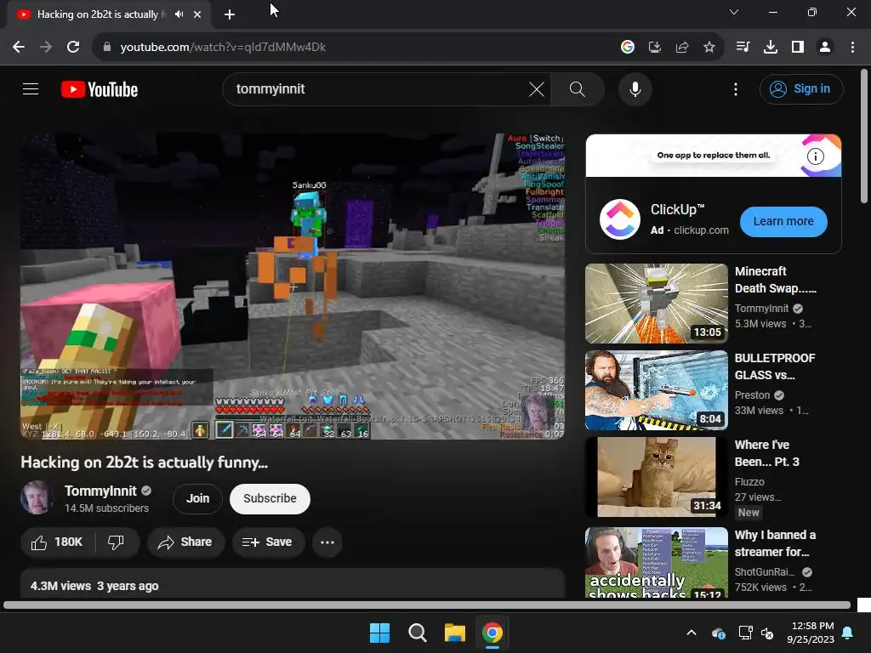Open BULLETPROOF GLASS vs title
This screenshot has width=871, height=653.
775,366
